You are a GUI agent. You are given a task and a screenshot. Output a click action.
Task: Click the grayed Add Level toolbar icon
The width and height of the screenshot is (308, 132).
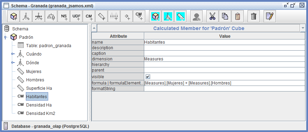[114, 16]
